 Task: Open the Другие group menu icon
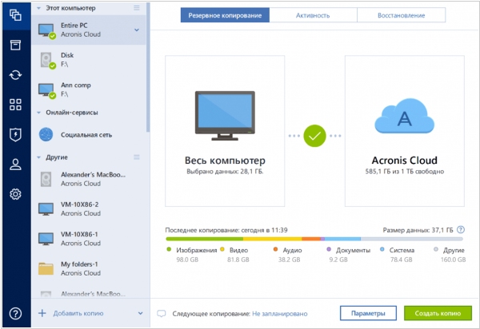(x=137, y=157)
